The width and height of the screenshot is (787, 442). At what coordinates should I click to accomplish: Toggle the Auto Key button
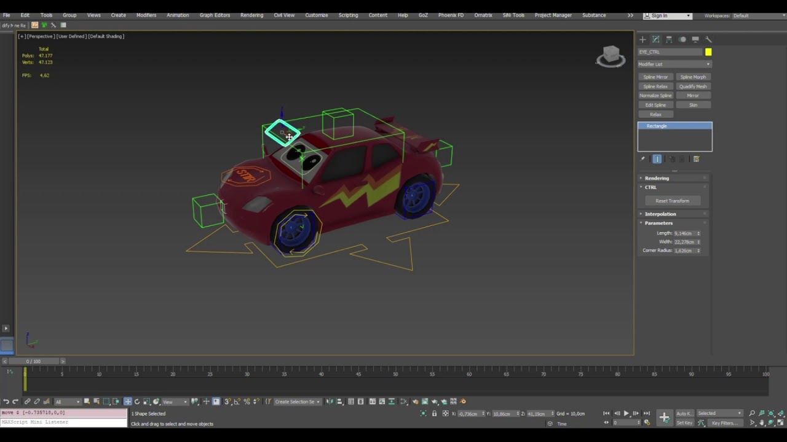click(x=684, y=413)
